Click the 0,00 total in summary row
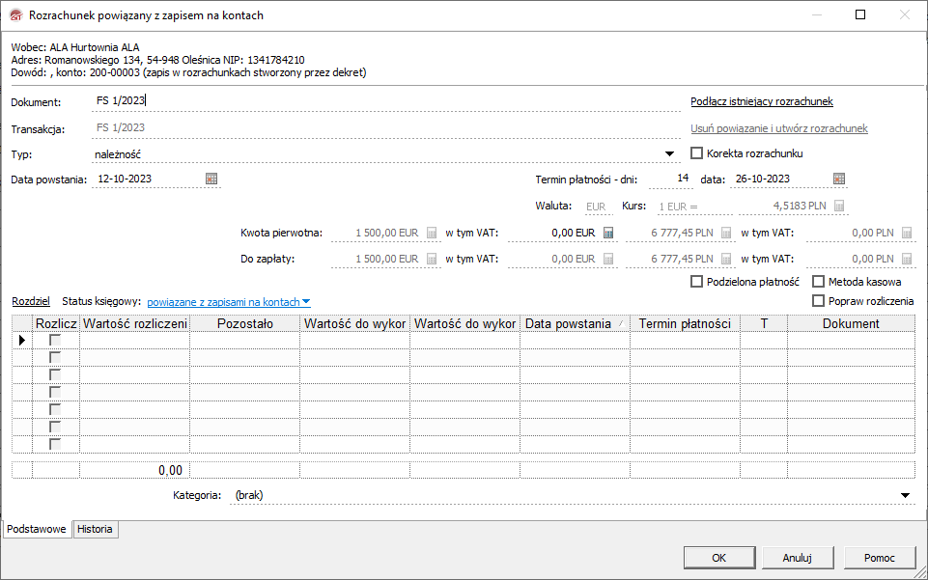Image resolution: width=928 pixels, height=580 pixels. (x=171, y=471)
